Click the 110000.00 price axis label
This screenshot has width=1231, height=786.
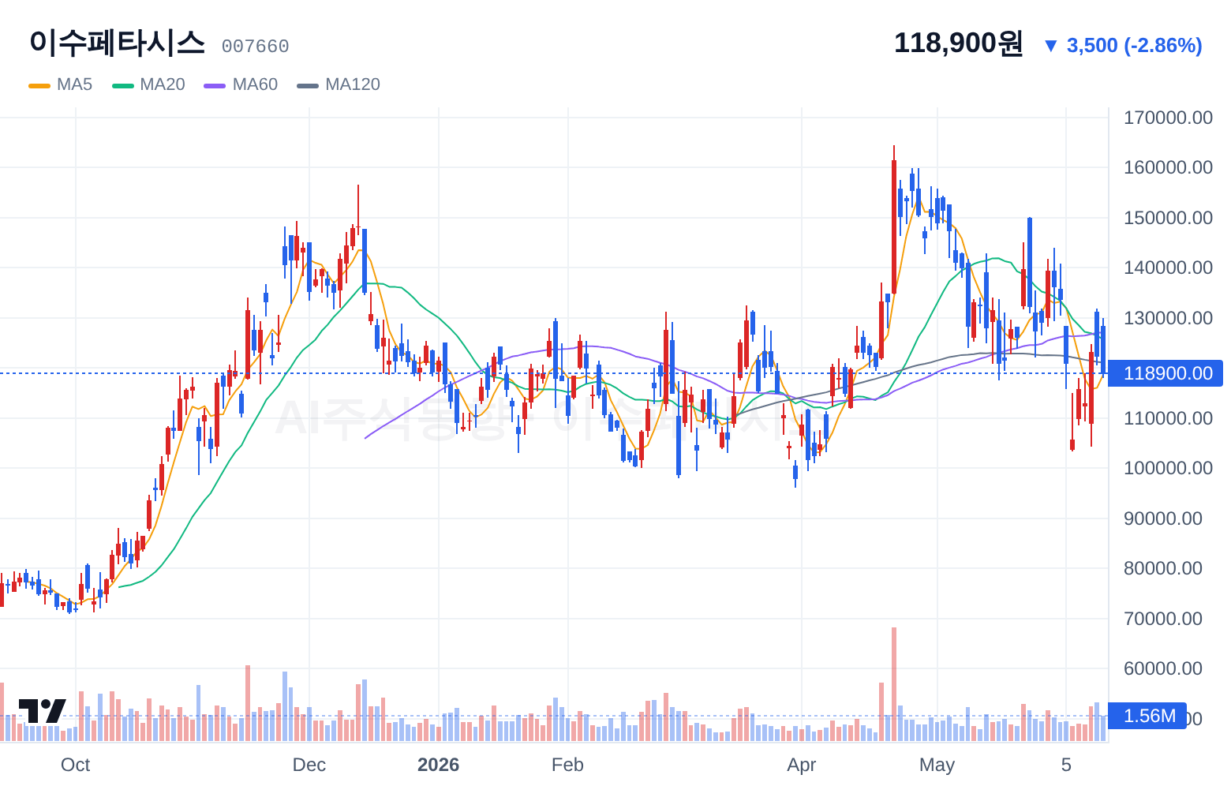1168,418
